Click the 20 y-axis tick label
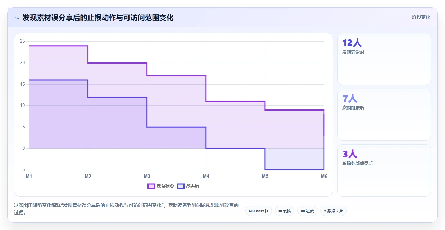 pos(22,63)
